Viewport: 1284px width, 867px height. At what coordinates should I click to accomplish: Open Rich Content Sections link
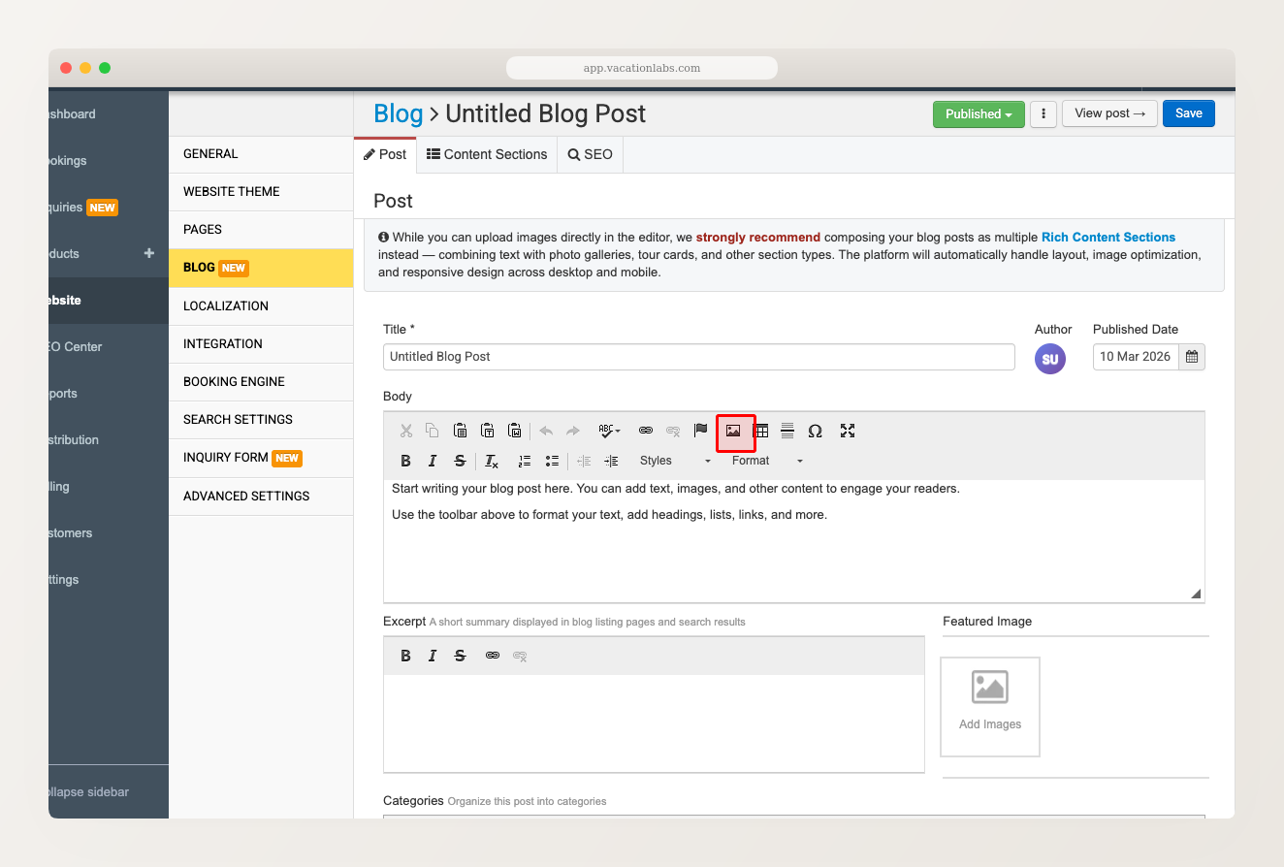tap(1107, 237)
